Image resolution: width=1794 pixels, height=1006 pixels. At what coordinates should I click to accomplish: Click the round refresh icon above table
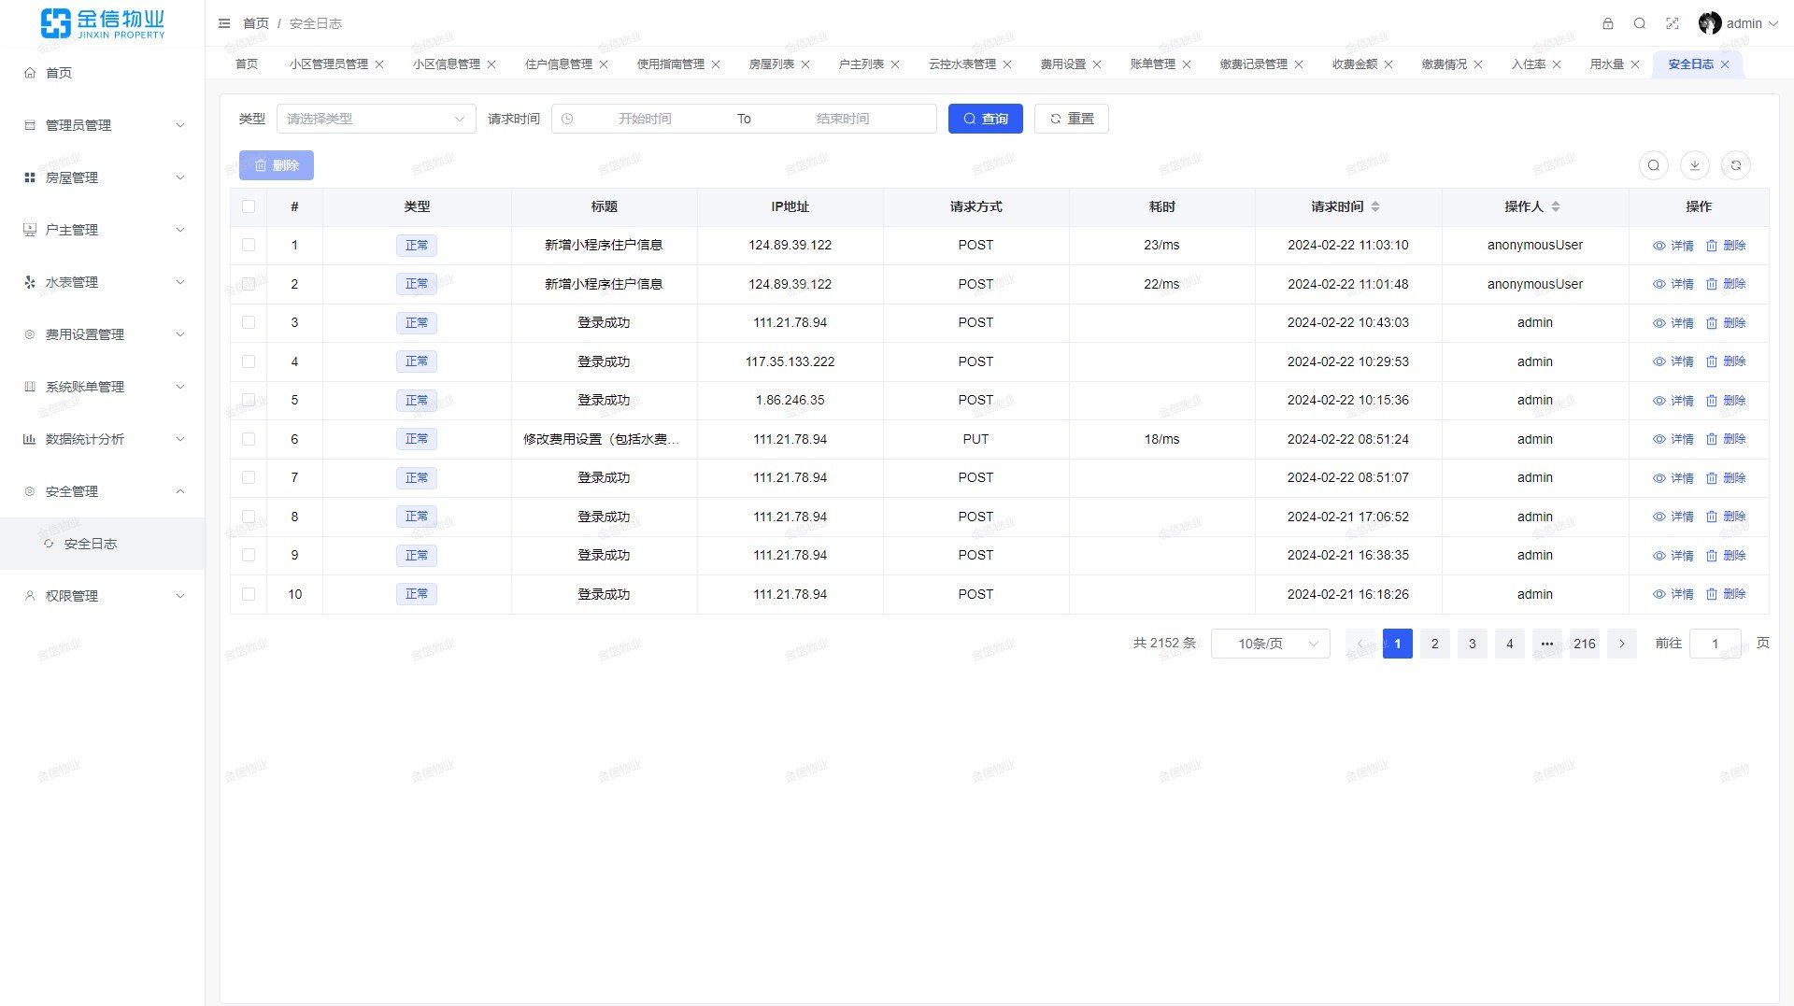pyautogui.click(x=1735, y=165)
